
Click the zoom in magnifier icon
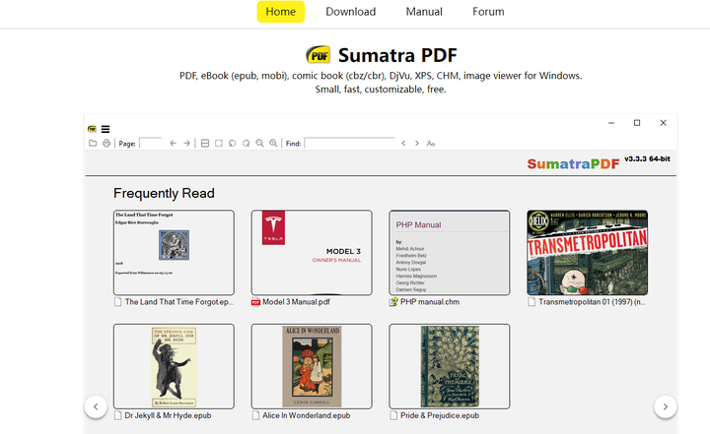[273, 144]
